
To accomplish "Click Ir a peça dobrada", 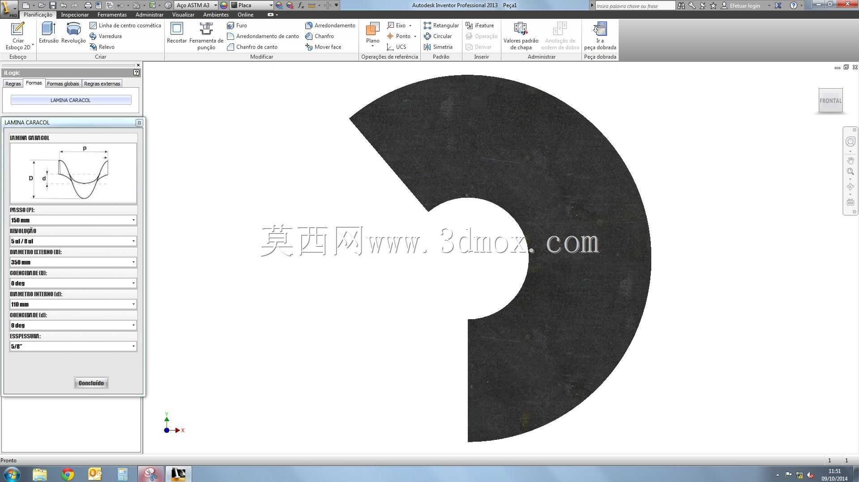I will 600,36.
